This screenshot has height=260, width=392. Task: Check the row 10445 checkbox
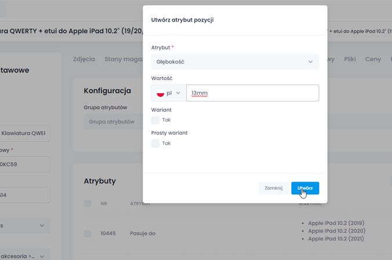[x=88, y=233]
